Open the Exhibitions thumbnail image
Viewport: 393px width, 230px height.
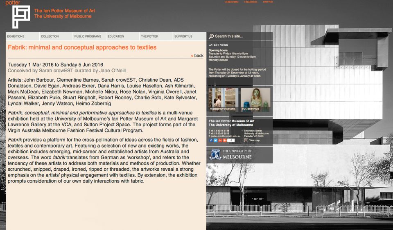tap(255, 100)
